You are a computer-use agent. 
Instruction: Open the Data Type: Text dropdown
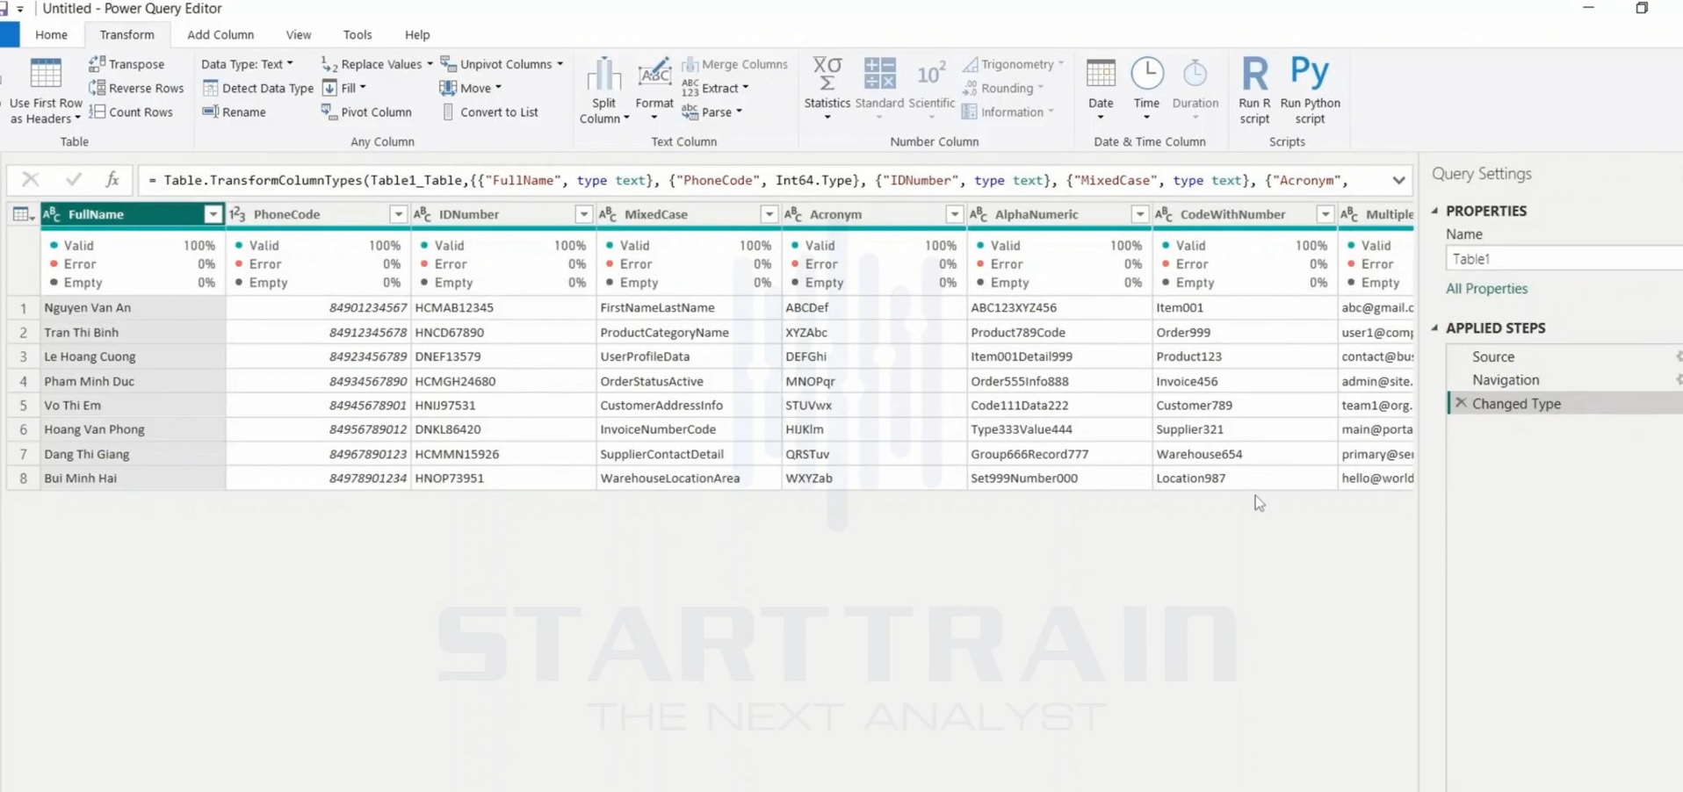247,64
